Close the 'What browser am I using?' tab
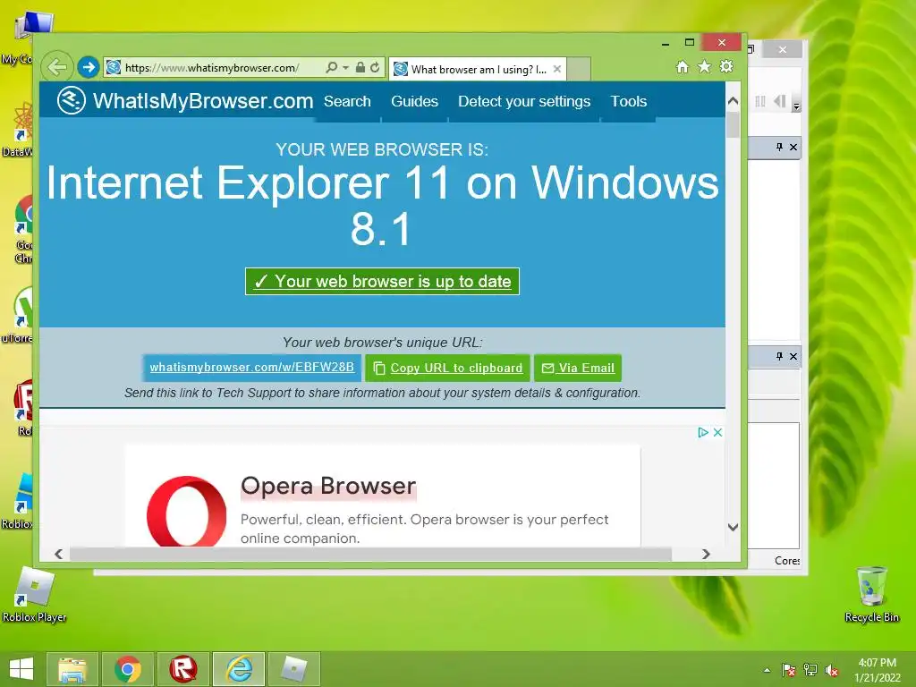The width and height of the screenshot is (916, 687). click(557, 69)
